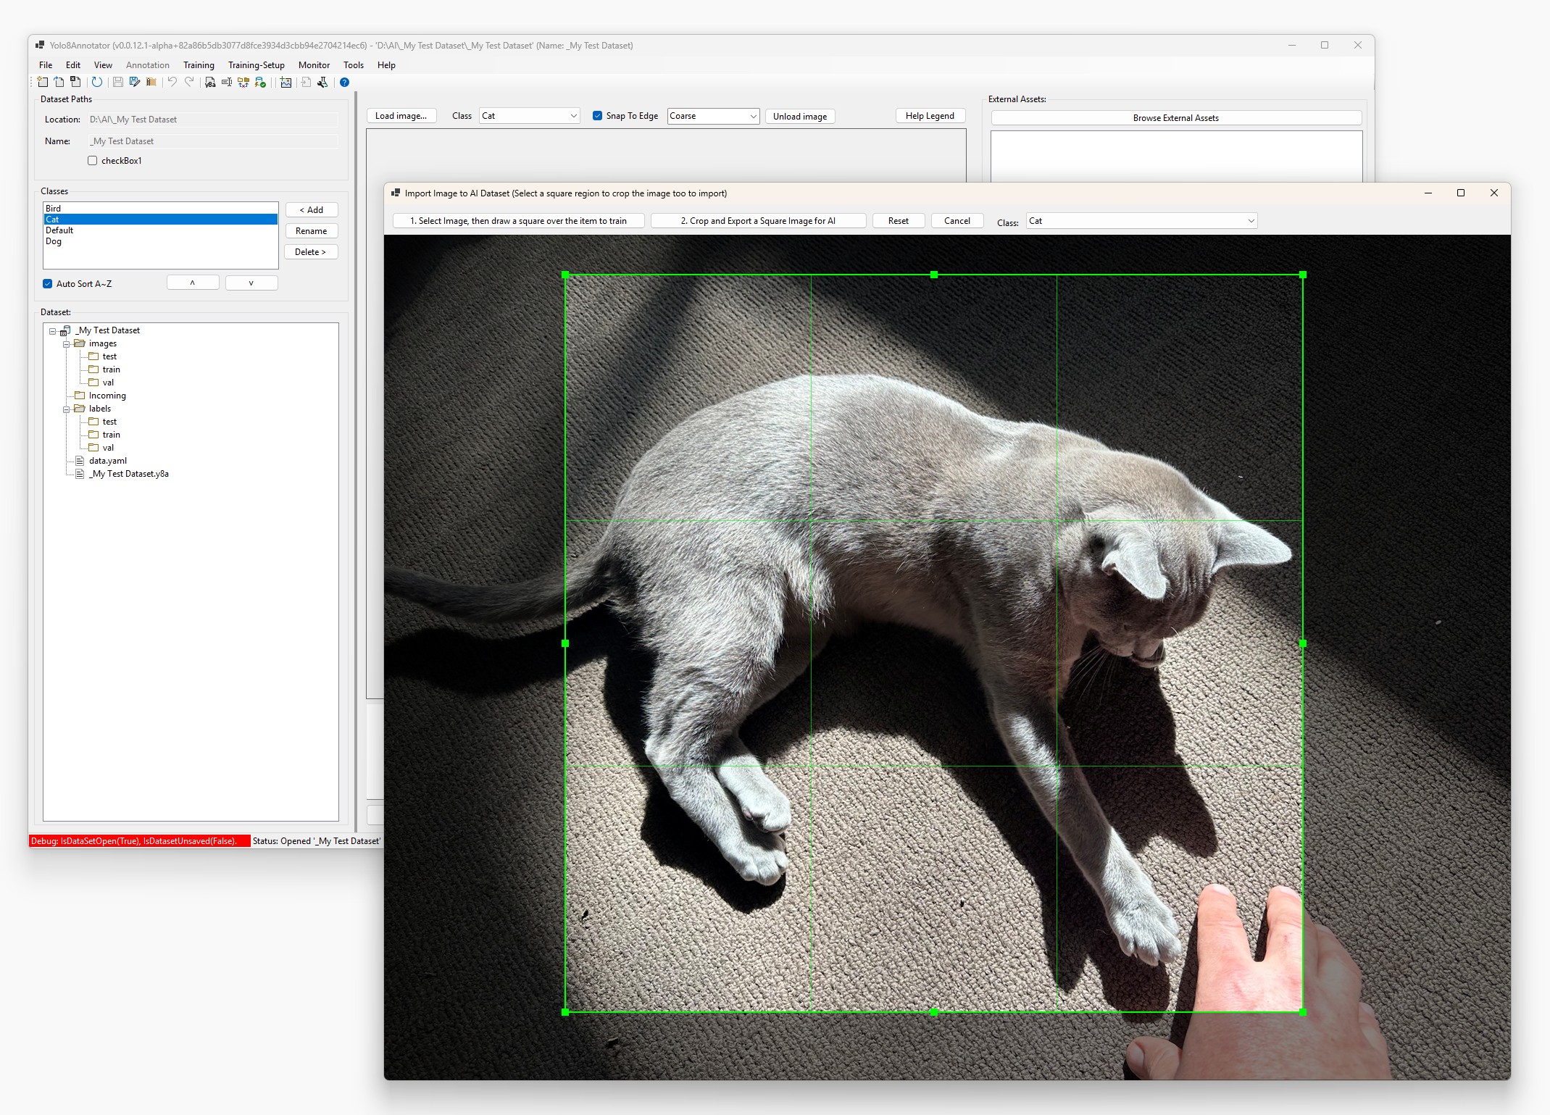The image size is (1550, 1115).
Task: Open the Class dropdown in import dialog
Action: (x=1251, y=221)
